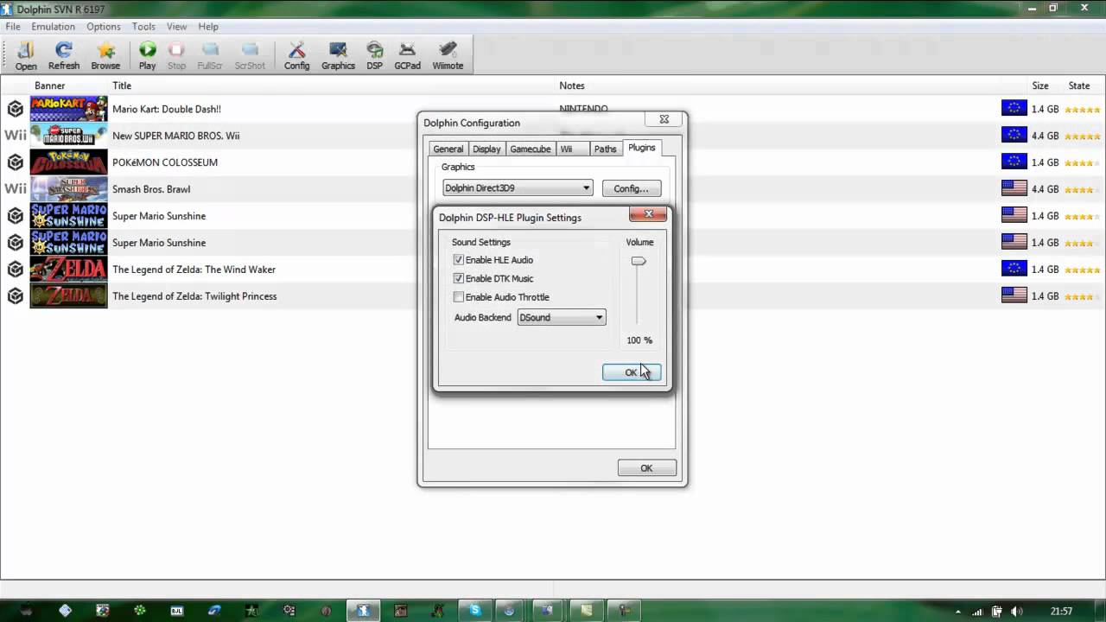Open the Config toolbar icon

pos(296,55)
